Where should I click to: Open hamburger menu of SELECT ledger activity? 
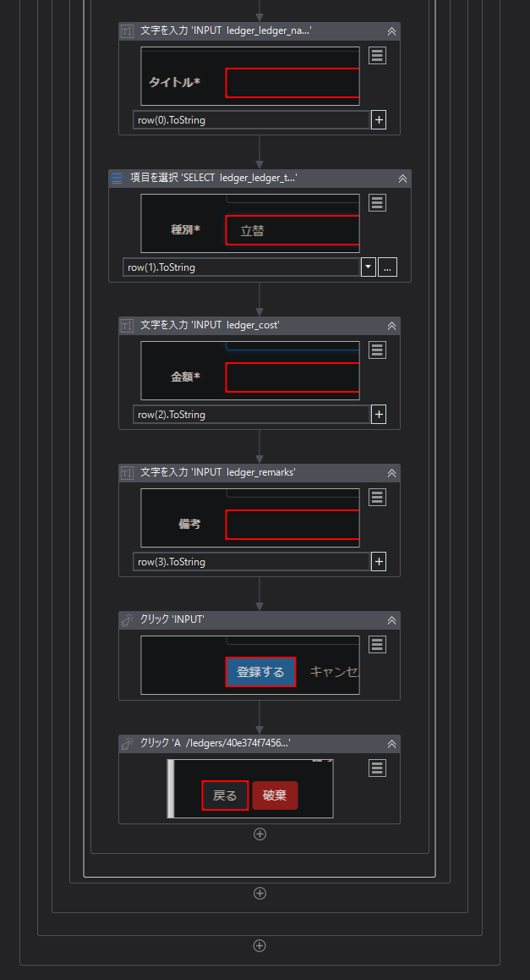(377, 202)
